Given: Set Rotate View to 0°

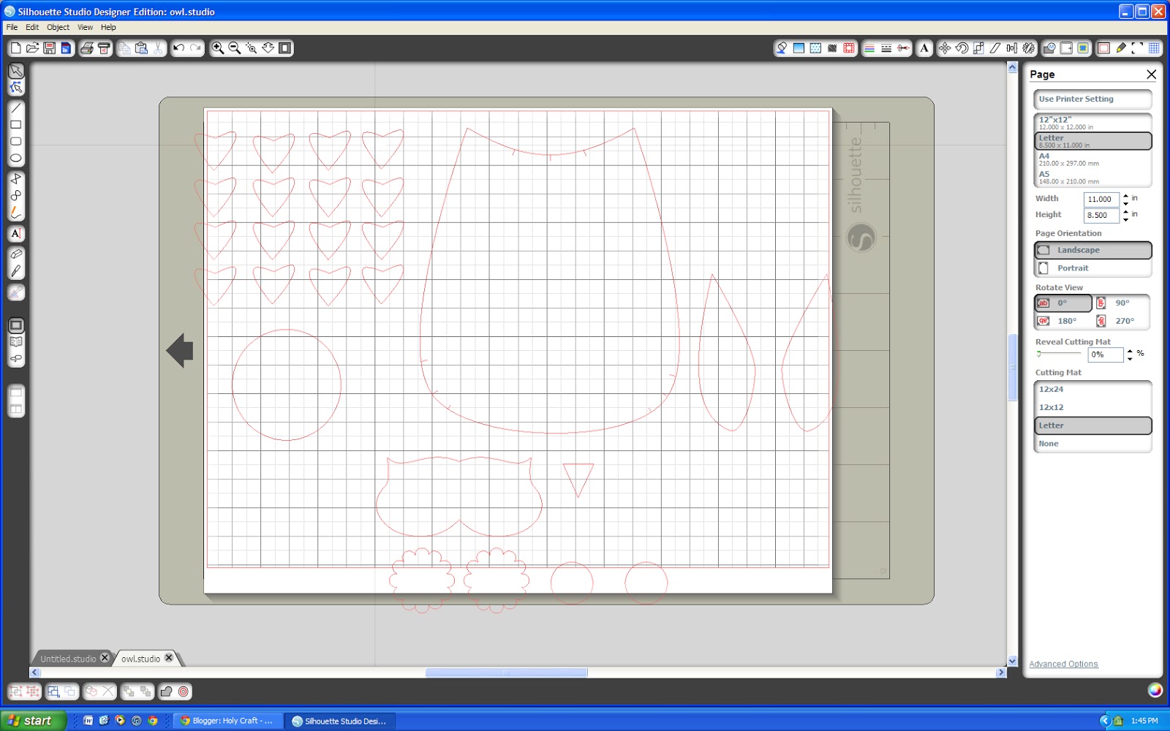Looking at the screenshot, I should [x=1063, y=303].
